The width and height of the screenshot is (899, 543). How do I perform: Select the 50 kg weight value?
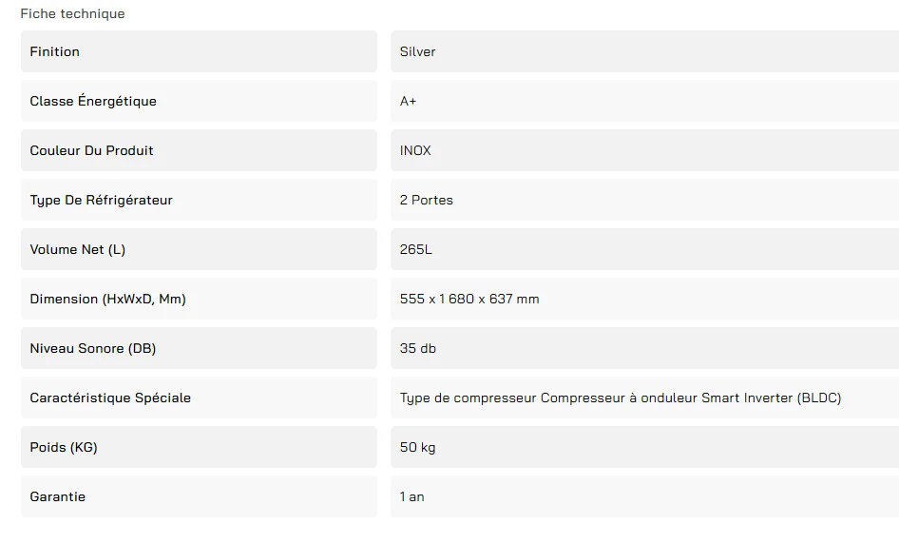pyautogui.click(x=418, y=447)
